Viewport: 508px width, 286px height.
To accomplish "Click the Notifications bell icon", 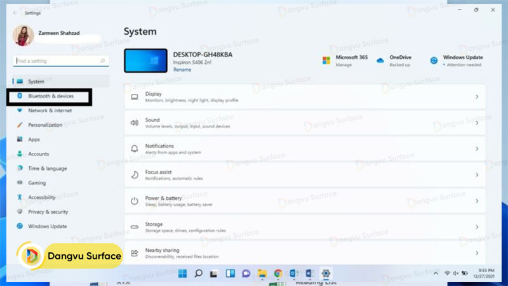I will point(135,149).
